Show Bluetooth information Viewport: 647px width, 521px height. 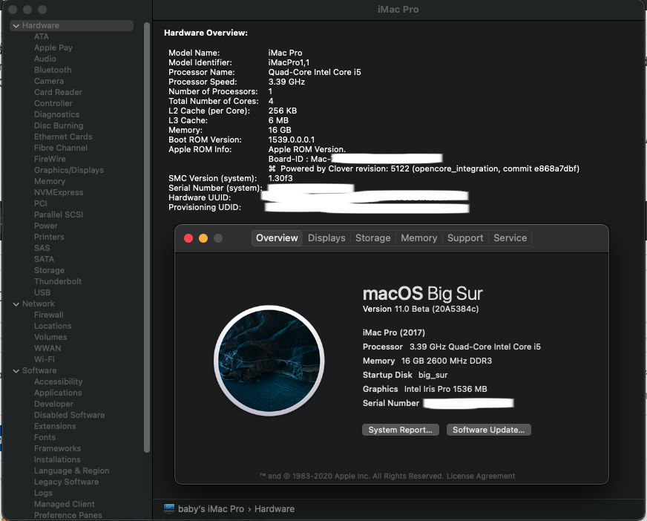point(53,70)
